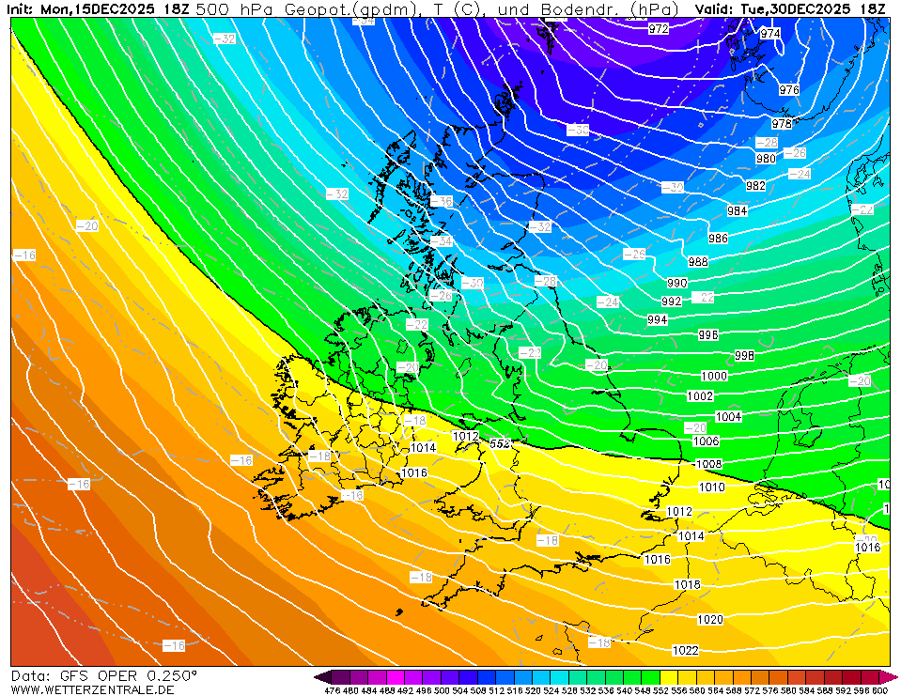This screenshot has height=696, width=901.
Task: Select the dark red swatch near 600
Action: point(869,677)
